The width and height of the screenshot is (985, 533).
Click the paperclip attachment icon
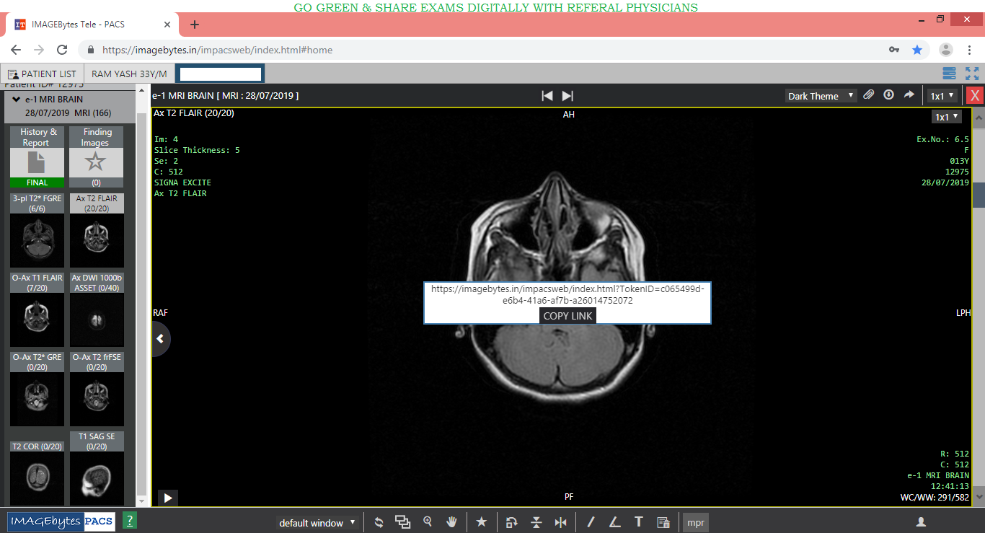[x=869, y=95]
